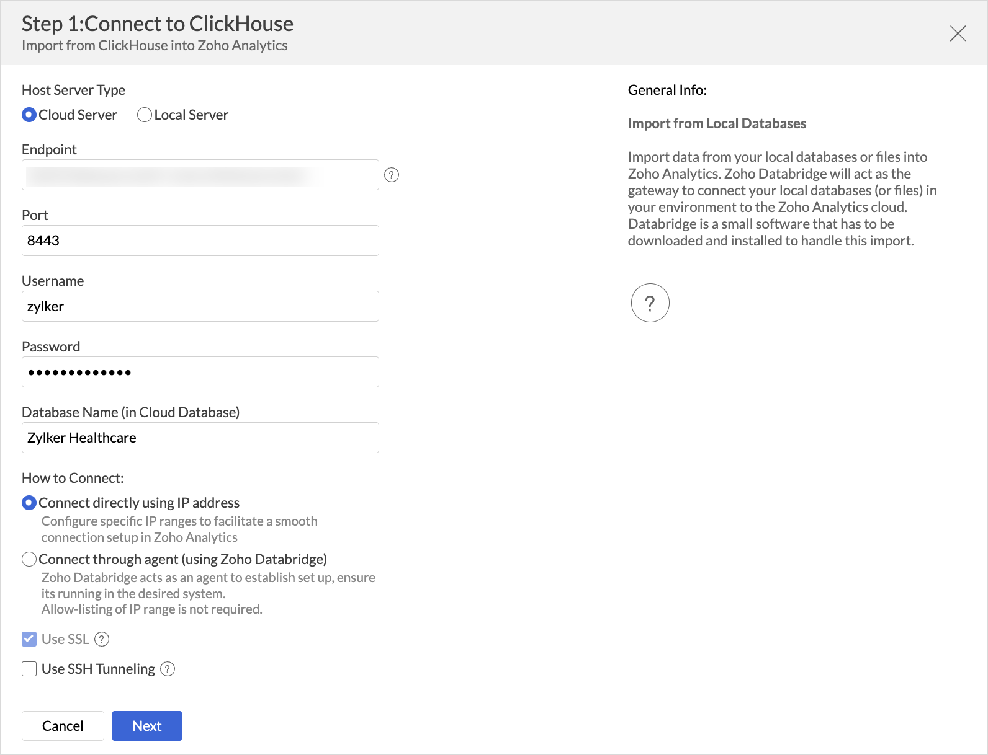988x755 pixels.
Task: Choose Connect through agent using Zoho Databridge
Action: (29, 559)
